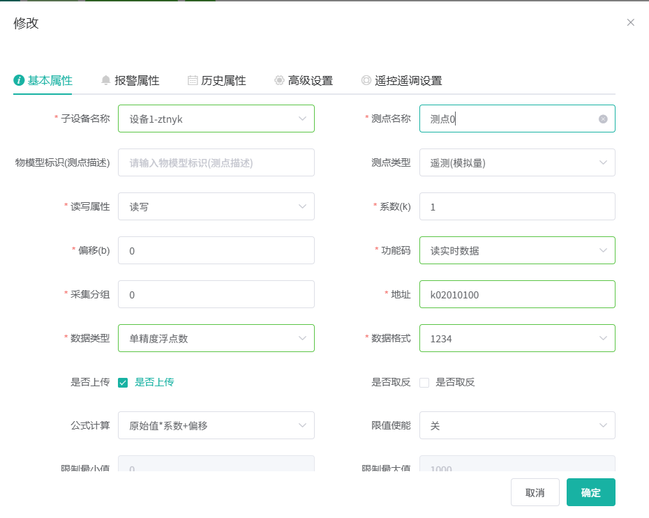649x518 pixels.
Task: Click the calendar icon for 历史属性
Action: tap(193, 80)
